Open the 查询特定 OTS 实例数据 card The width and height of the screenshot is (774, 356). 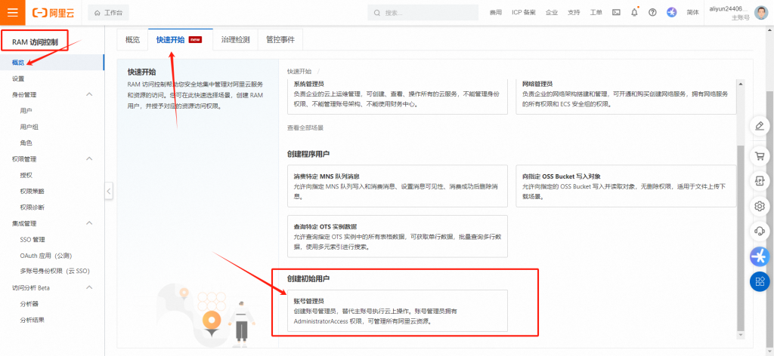click(x=398, y=236)
